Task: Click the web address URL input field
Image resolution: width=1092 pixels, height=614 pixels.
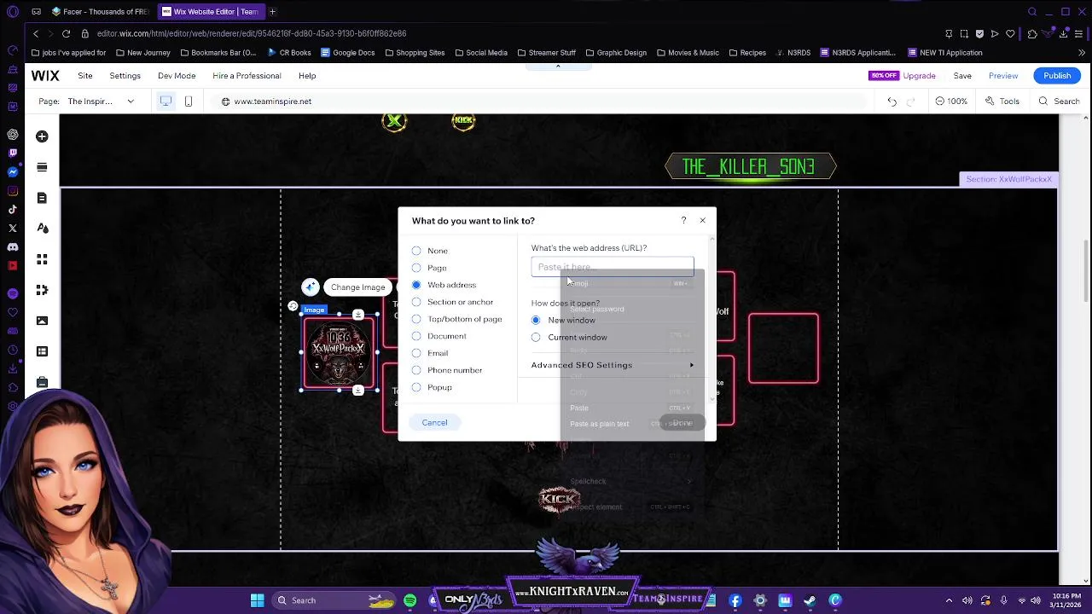Action: click(x=613, y=267)
